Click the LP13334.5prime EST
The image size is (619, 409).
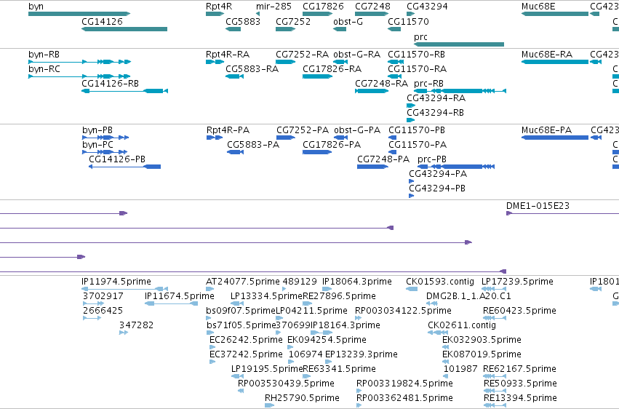pyautogui.click(x=237, y=303)
